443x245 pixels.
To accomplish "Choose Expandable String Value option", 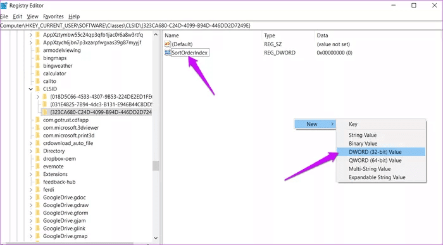I will 380,177.
